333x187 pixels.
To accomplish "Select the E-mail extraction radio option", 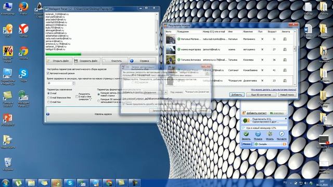I will pyautogui.click(x=48, y=94).
